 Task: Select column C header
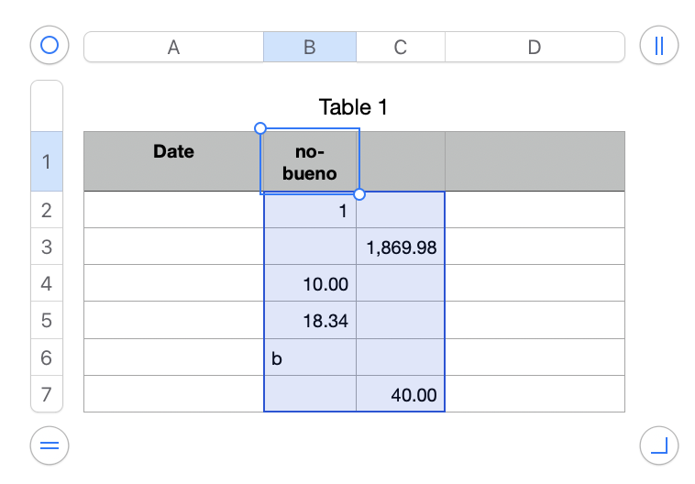pos(400,48)
